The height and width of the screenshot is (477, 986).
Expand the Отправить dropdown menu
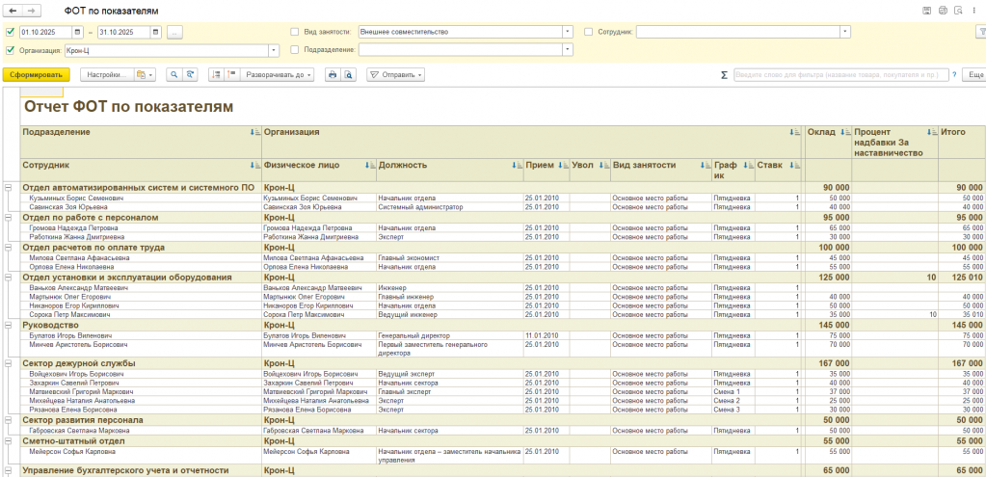click(395, 74)
